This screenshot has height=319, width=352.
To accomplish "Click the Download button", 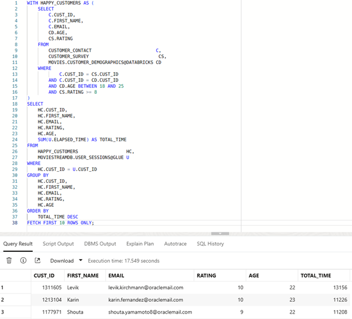I will coord(62,261).
